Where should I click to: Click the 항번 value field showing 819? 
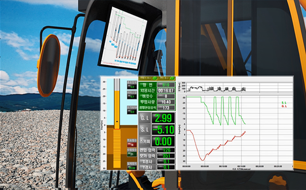[x=166, y=85]
